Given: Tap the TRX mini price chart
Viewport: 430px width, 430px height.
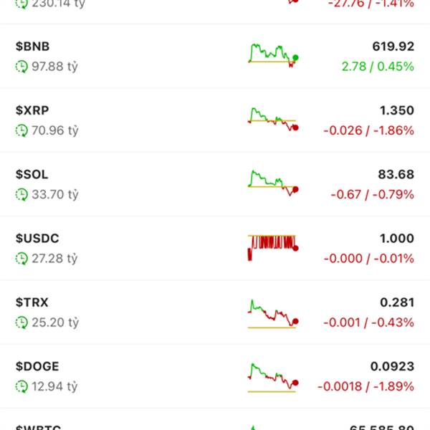Looking at the screenshot, I should pos(272,313).
